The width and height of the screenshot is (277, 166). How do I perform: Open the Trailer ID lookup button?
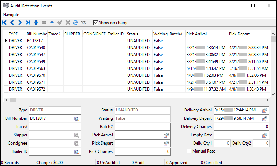(77, 151)
